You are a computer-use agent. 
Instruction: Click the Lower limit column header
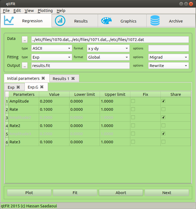(84, 94)
